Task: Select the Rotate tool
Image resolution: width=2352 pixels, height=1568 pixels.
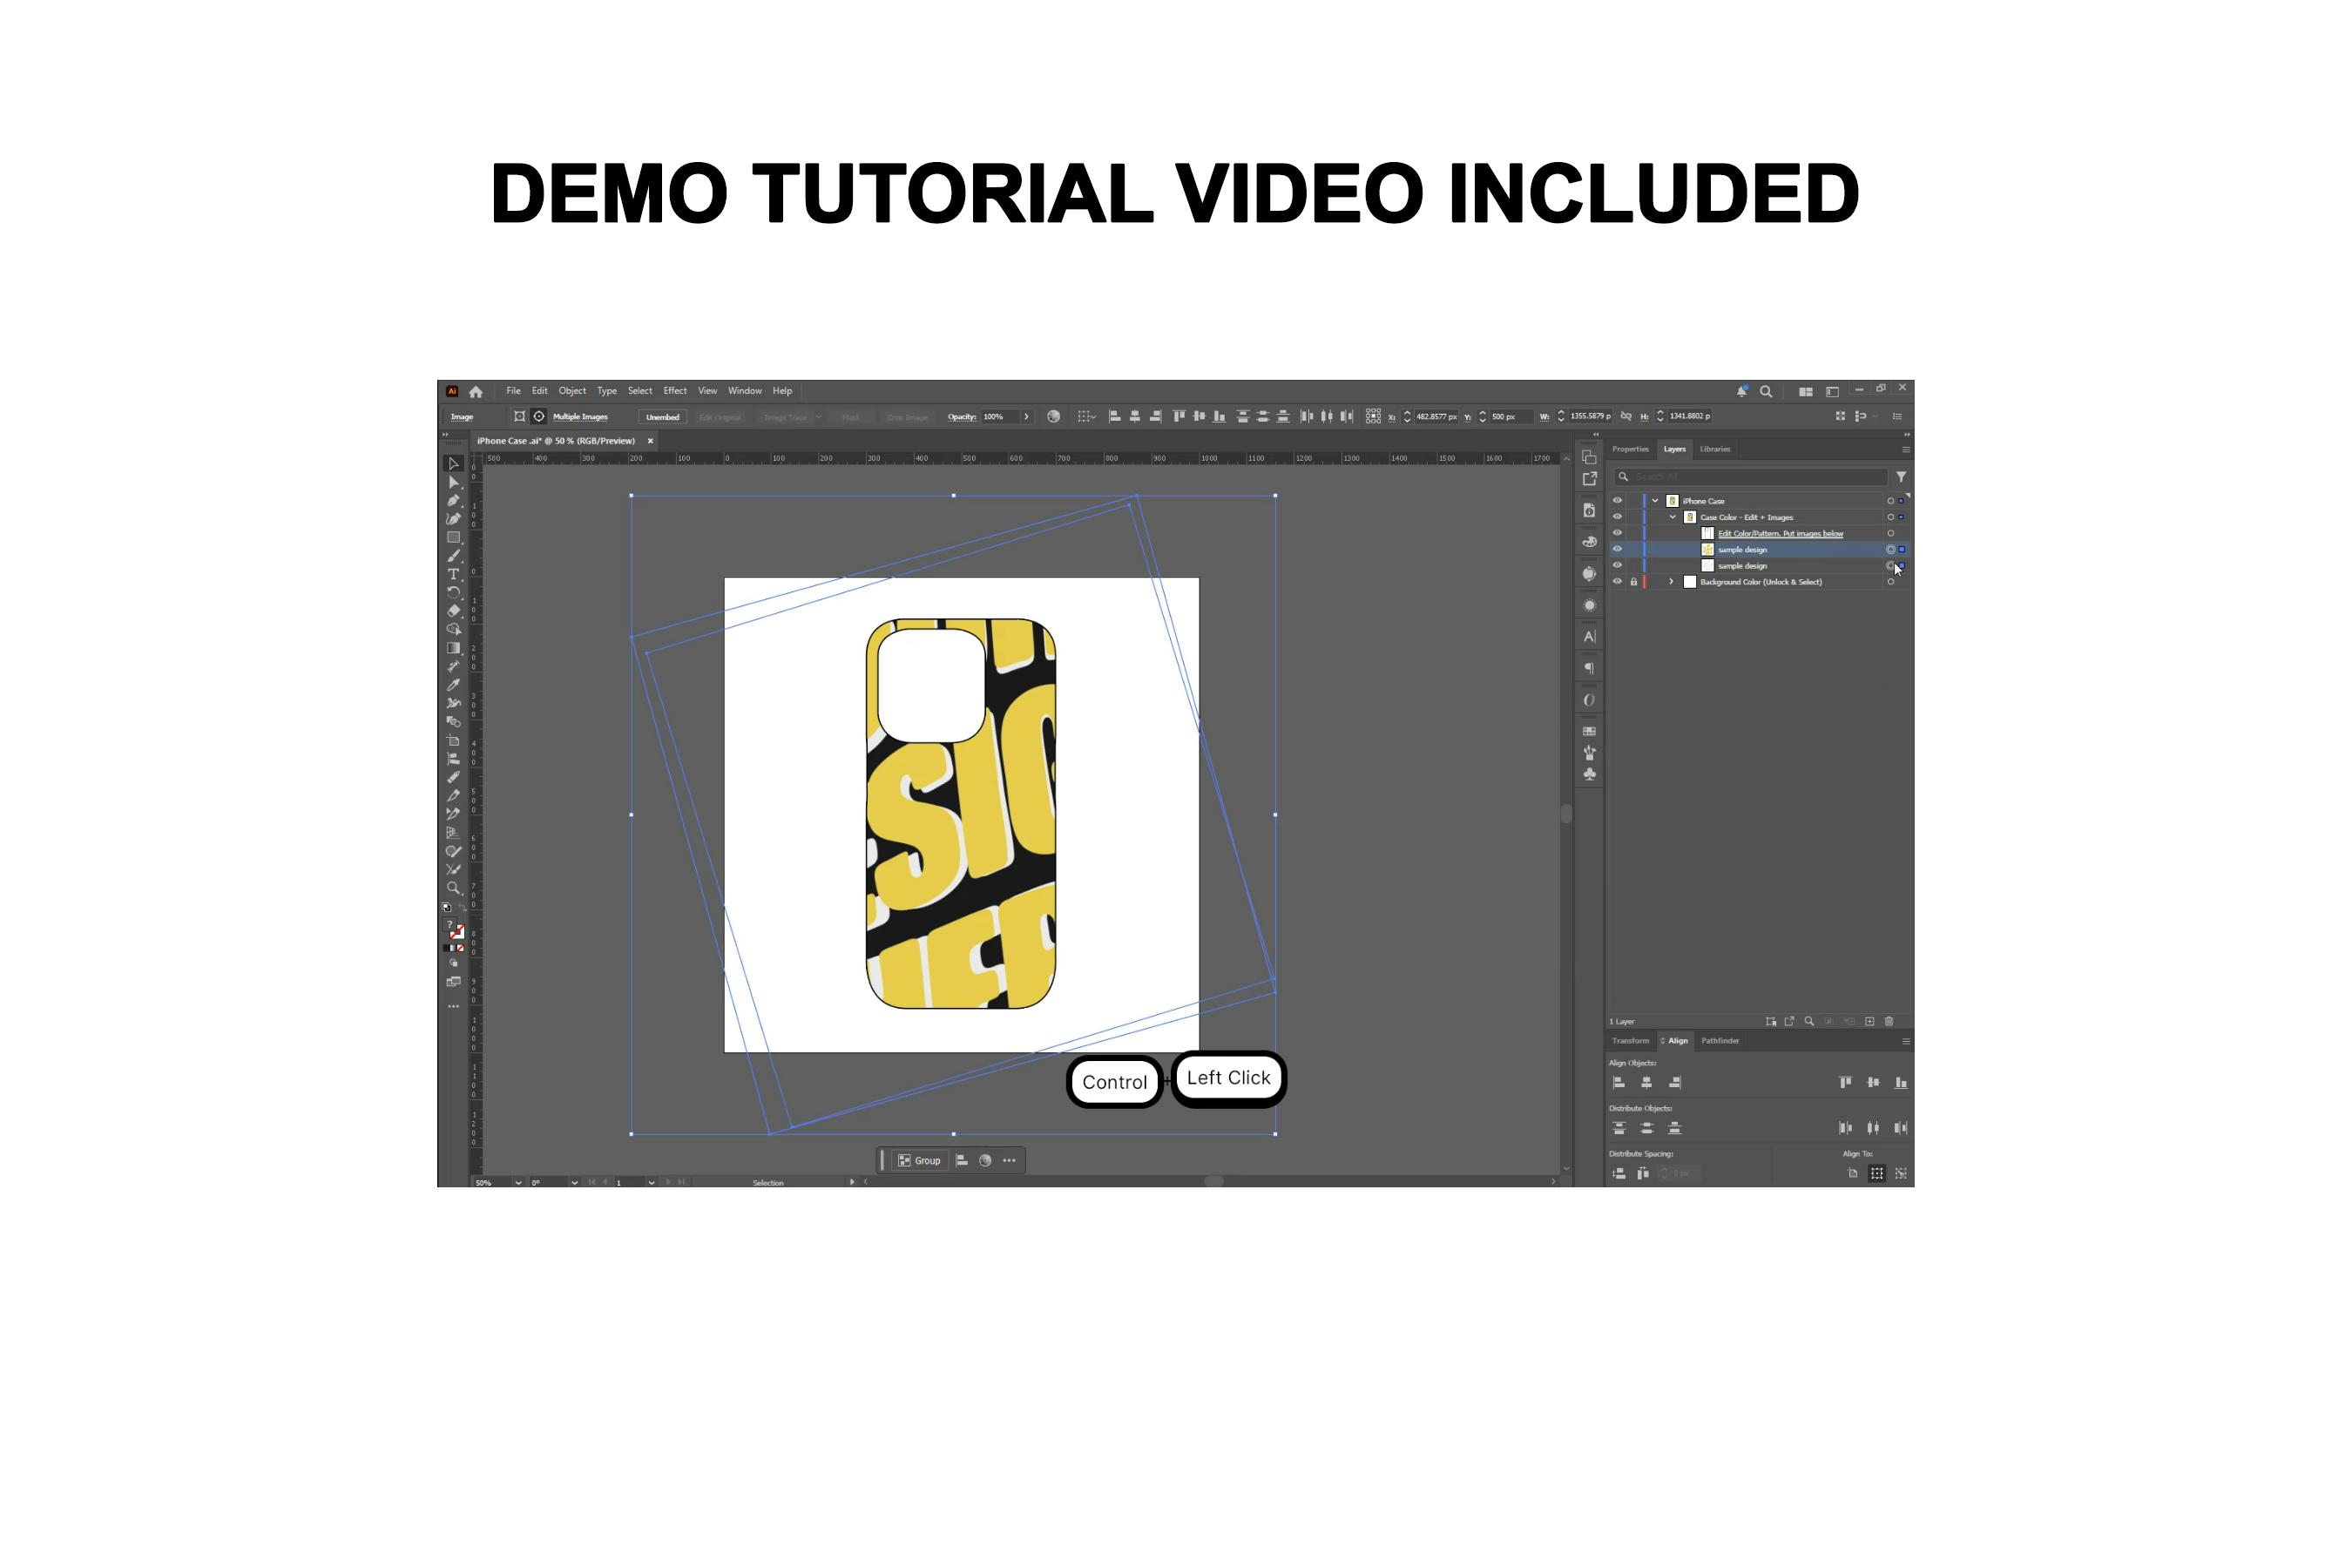Action: click(453, 592)
